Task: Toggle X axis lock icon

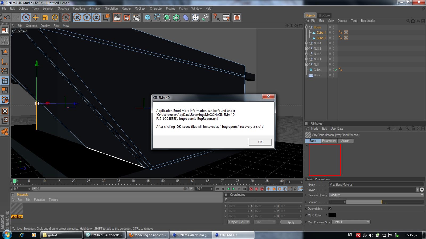Action: [77, 18]
